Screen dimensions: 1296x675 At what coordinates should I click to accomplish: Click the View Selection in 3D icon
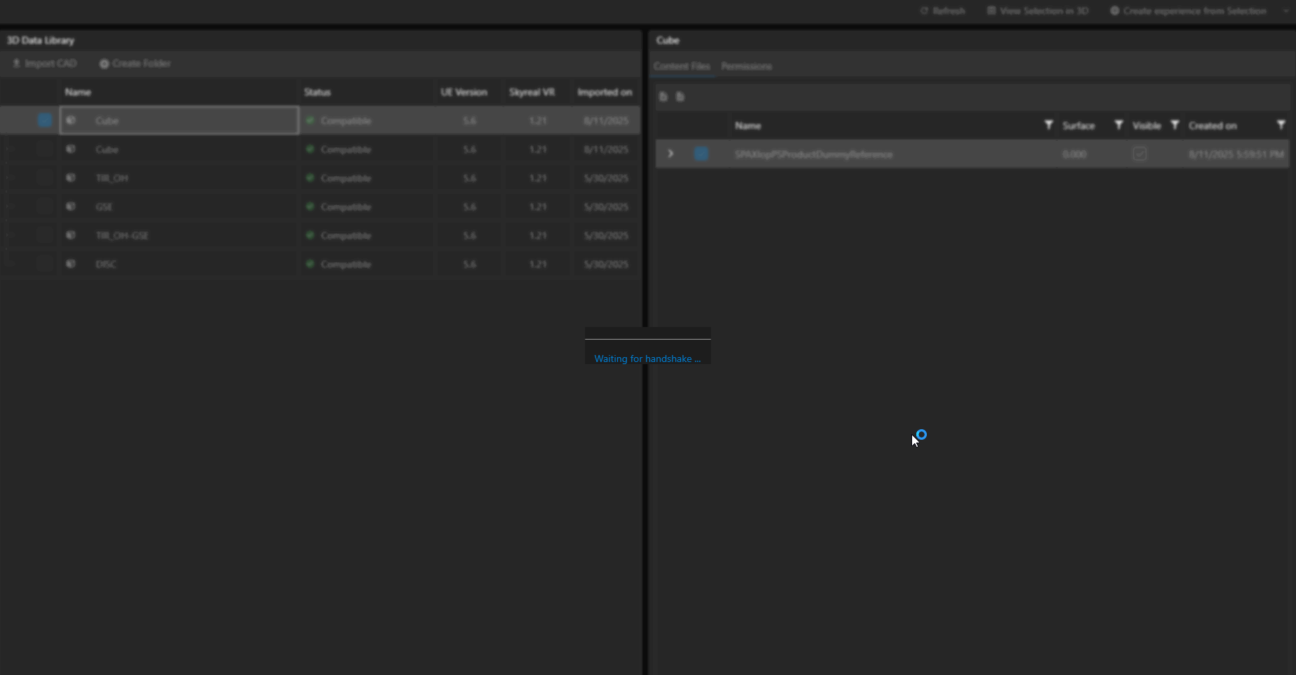(991, 11)
